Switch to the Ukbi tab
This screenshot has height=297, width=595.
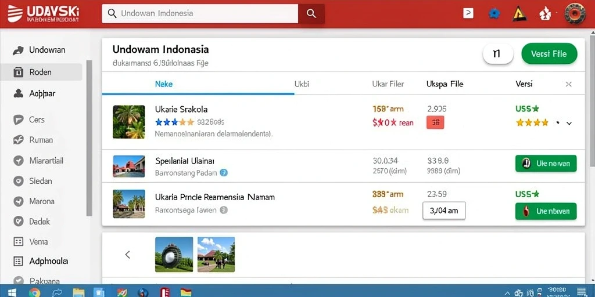coord(302,84)
